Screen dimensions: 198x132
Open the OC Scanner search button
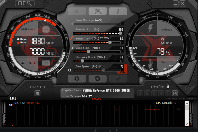pyautogui.click(x=25, y=3)
